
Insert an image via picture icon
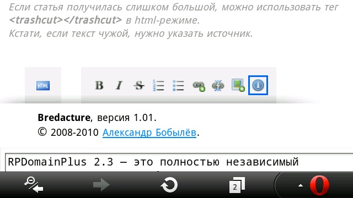tap(238, 85)
